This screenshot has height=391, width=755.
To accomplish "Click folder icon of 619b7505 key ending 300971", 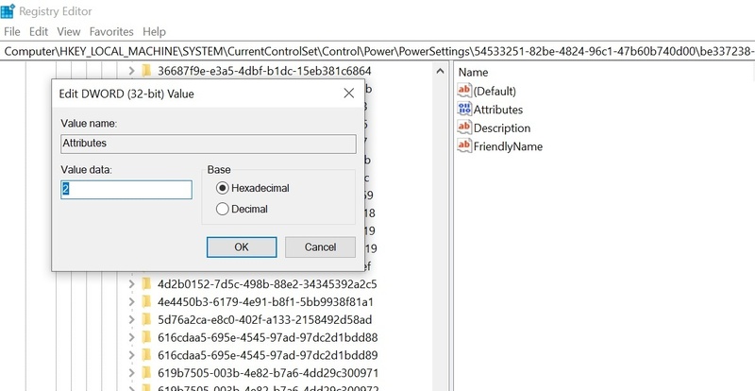I will click(x=147, y=373).
